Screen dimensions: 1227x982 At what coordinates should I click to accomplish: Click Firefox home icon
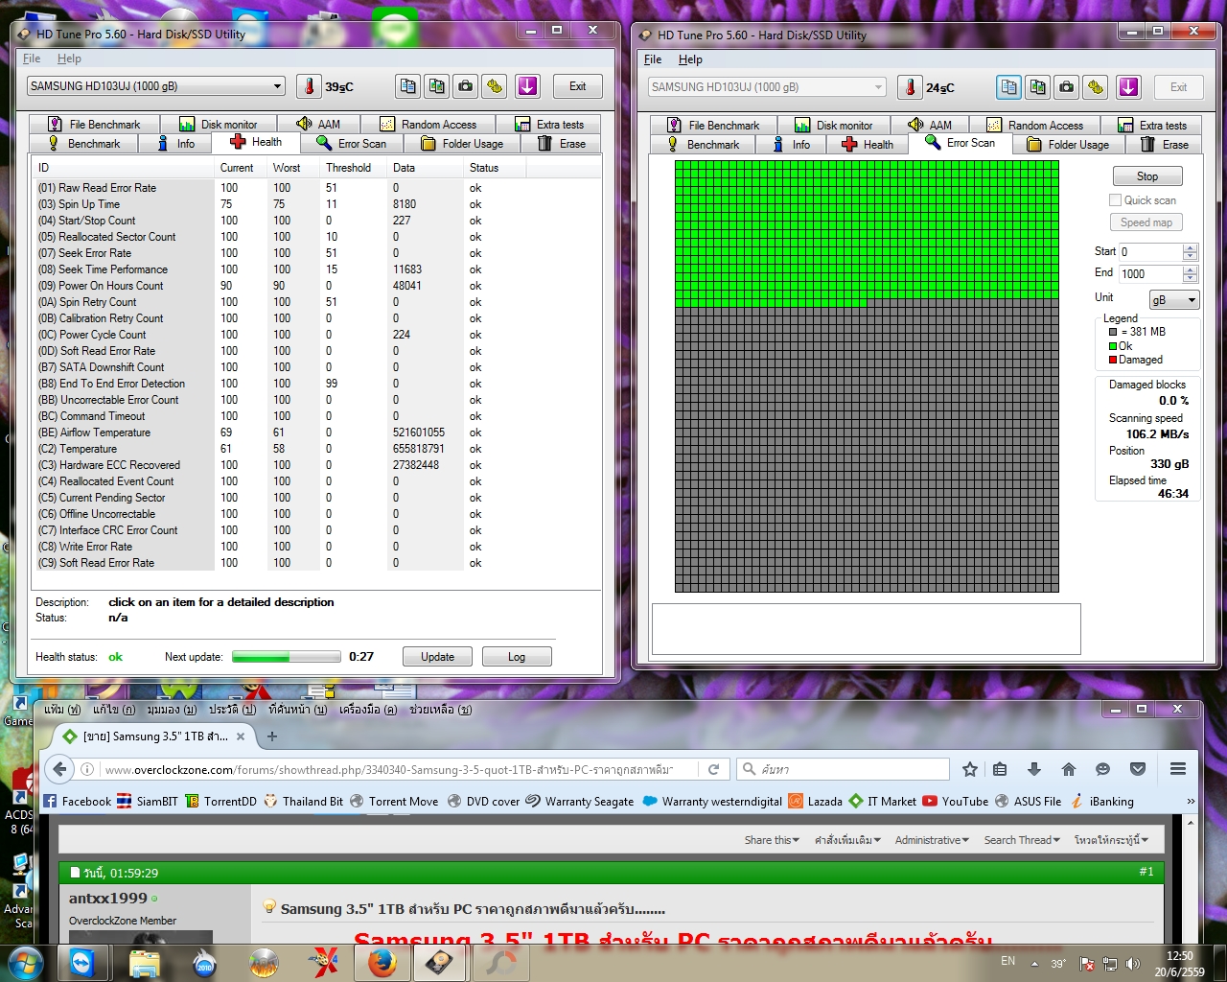coord(1069,769)
